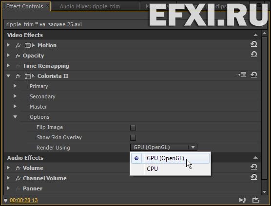
Task: Expand the Secondary group
Action: (x=15, y=96)
